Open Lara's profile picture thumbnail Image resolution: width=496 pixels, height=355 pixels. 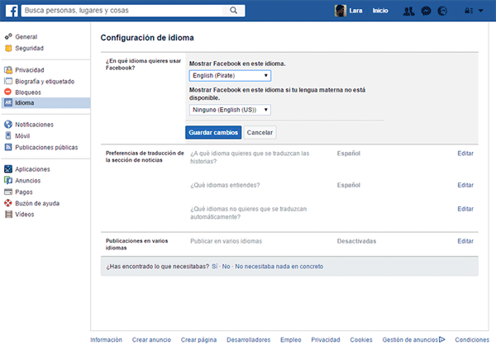(341, 11)
